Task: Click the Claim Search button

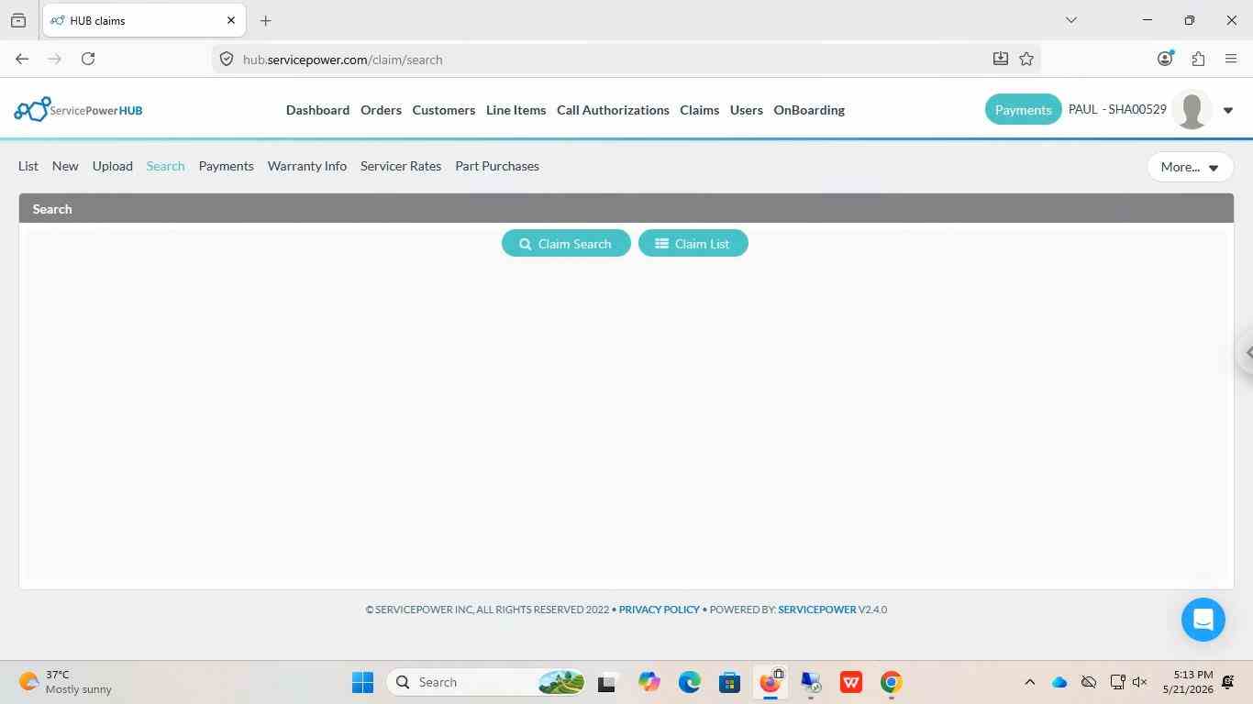Action: pos(566,244)
